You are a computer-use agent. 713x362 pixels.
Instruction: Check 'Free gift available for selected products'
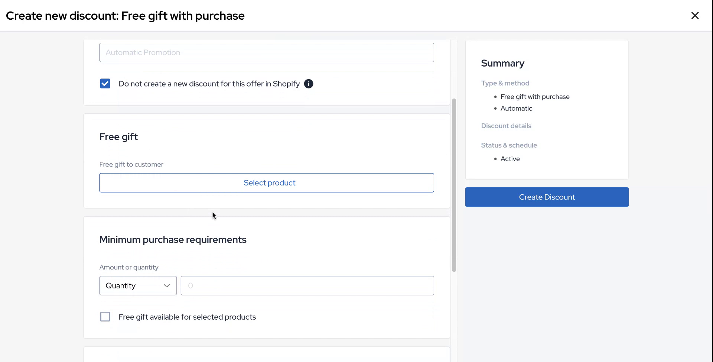click(105, 316)
